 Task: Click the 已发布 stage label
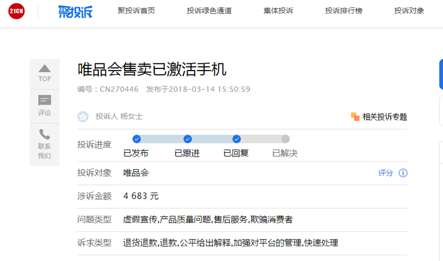pos(136,153)
